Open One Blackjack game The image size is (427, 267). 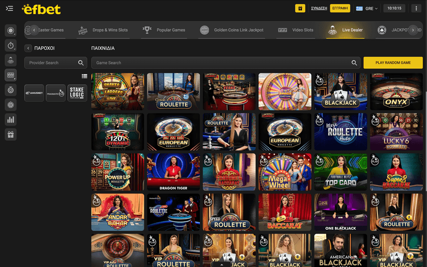pyautogui.click(x=341, y=212)
